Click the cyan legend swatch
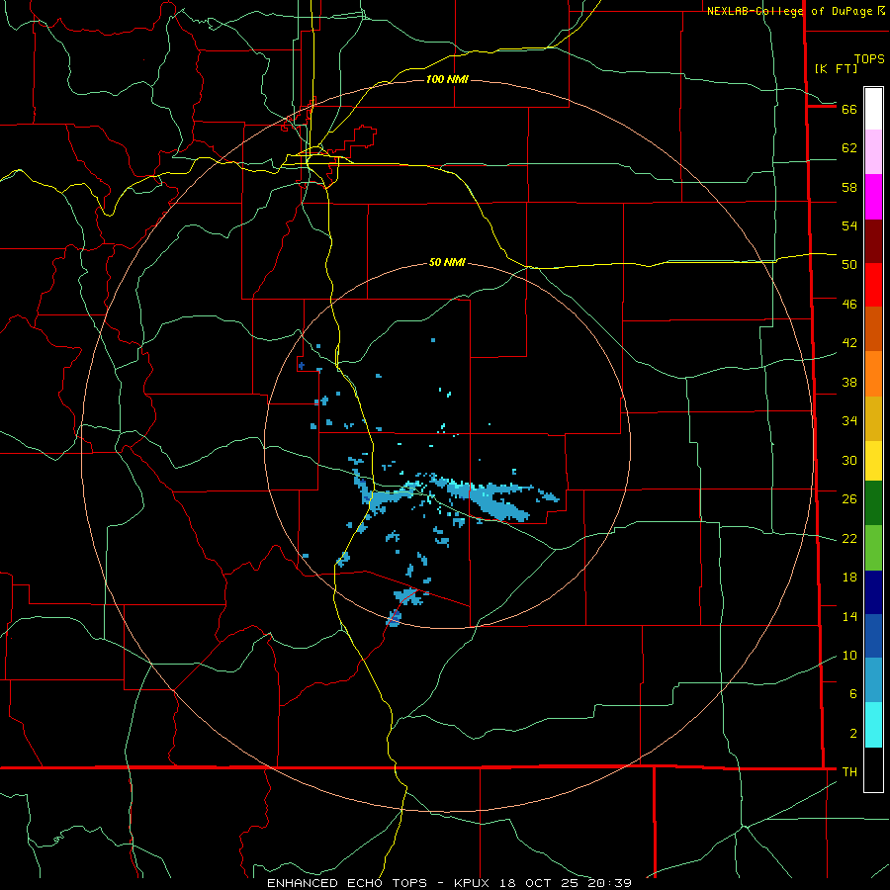 click(x=873, y=725)
